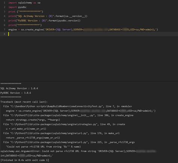Click 'Traceback (most recent call last):' output line

click(x=24, y=102)
